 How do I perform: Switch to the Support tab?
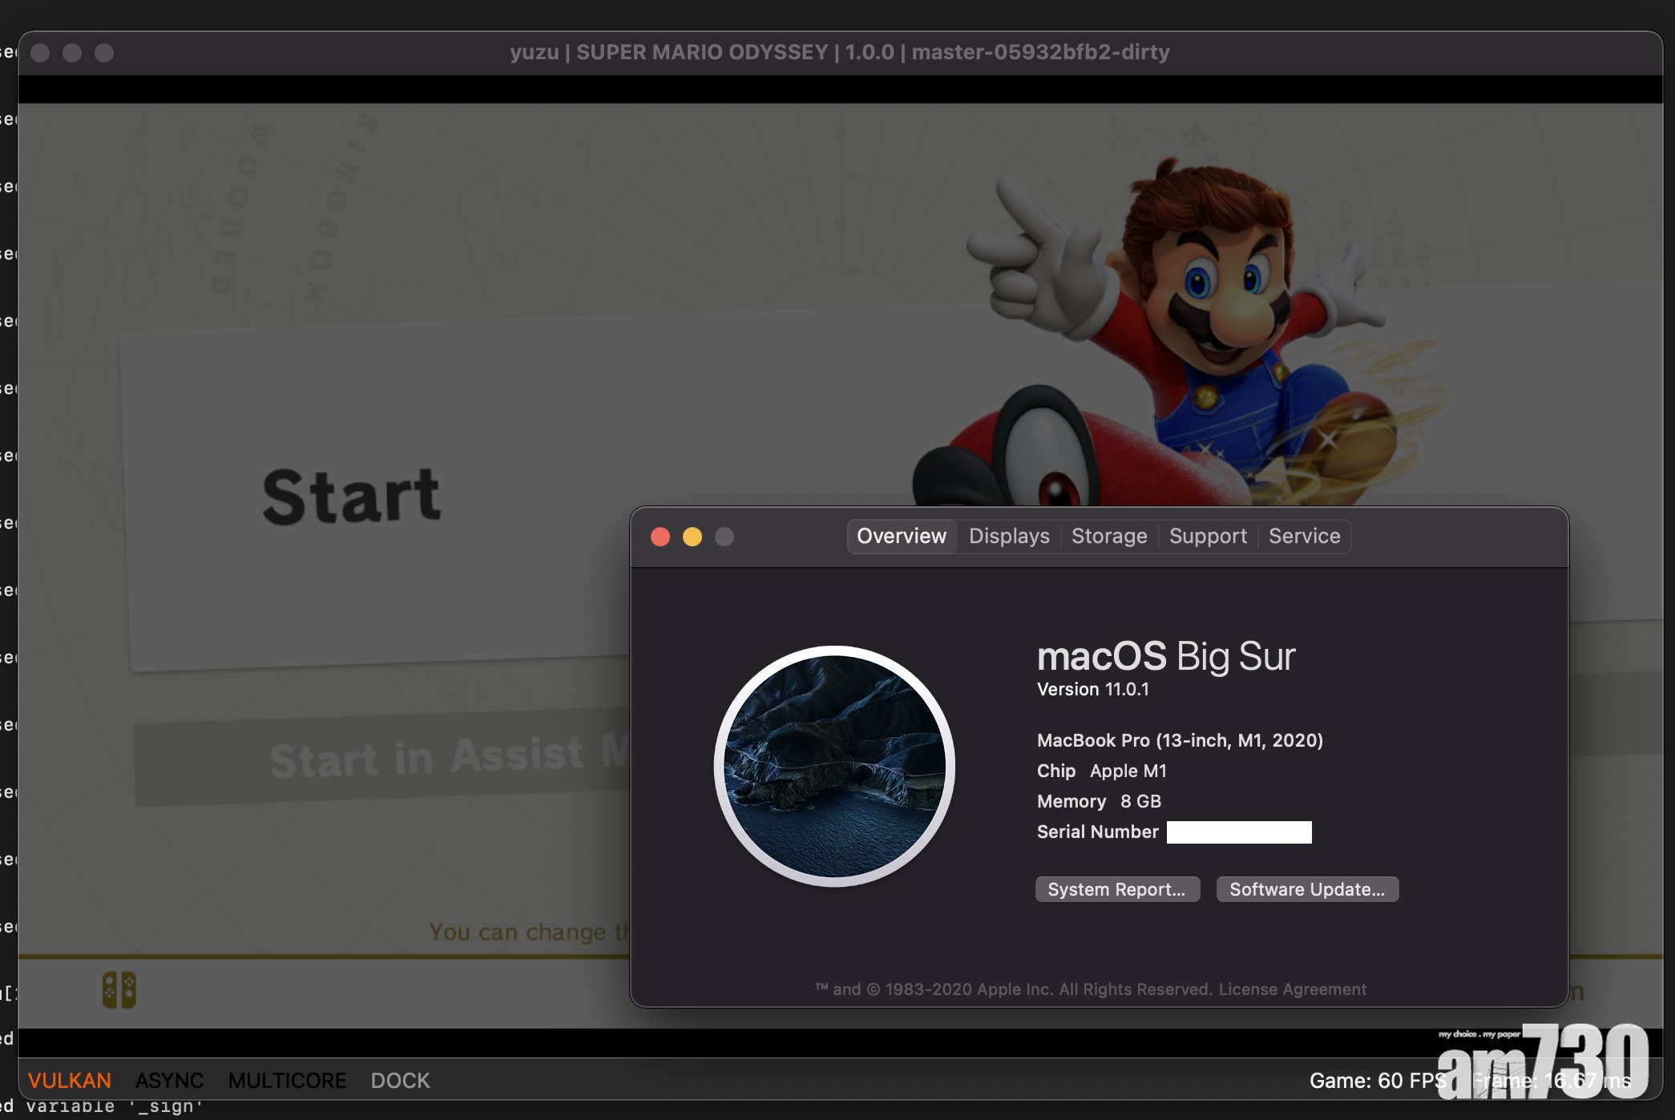1208,536
